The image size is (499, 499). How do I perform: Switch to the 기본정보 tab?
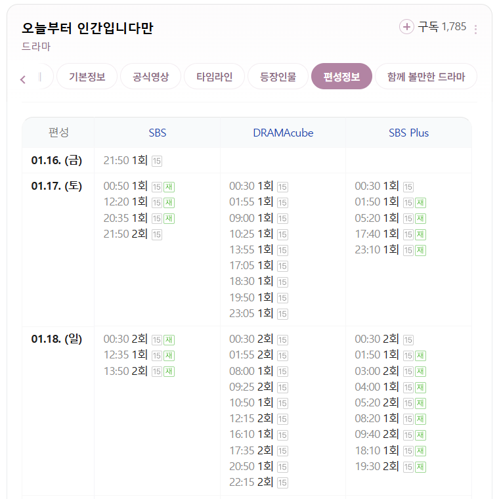87,77
